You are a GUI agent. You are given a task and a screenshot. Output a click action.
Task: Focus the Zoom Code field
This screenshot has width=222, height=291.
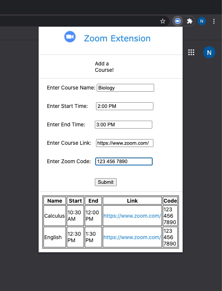coord(124,161)
